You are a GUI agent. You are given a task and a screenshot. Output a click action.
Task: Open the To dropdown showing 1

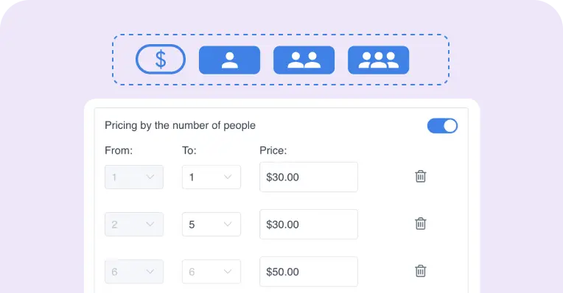211,177
